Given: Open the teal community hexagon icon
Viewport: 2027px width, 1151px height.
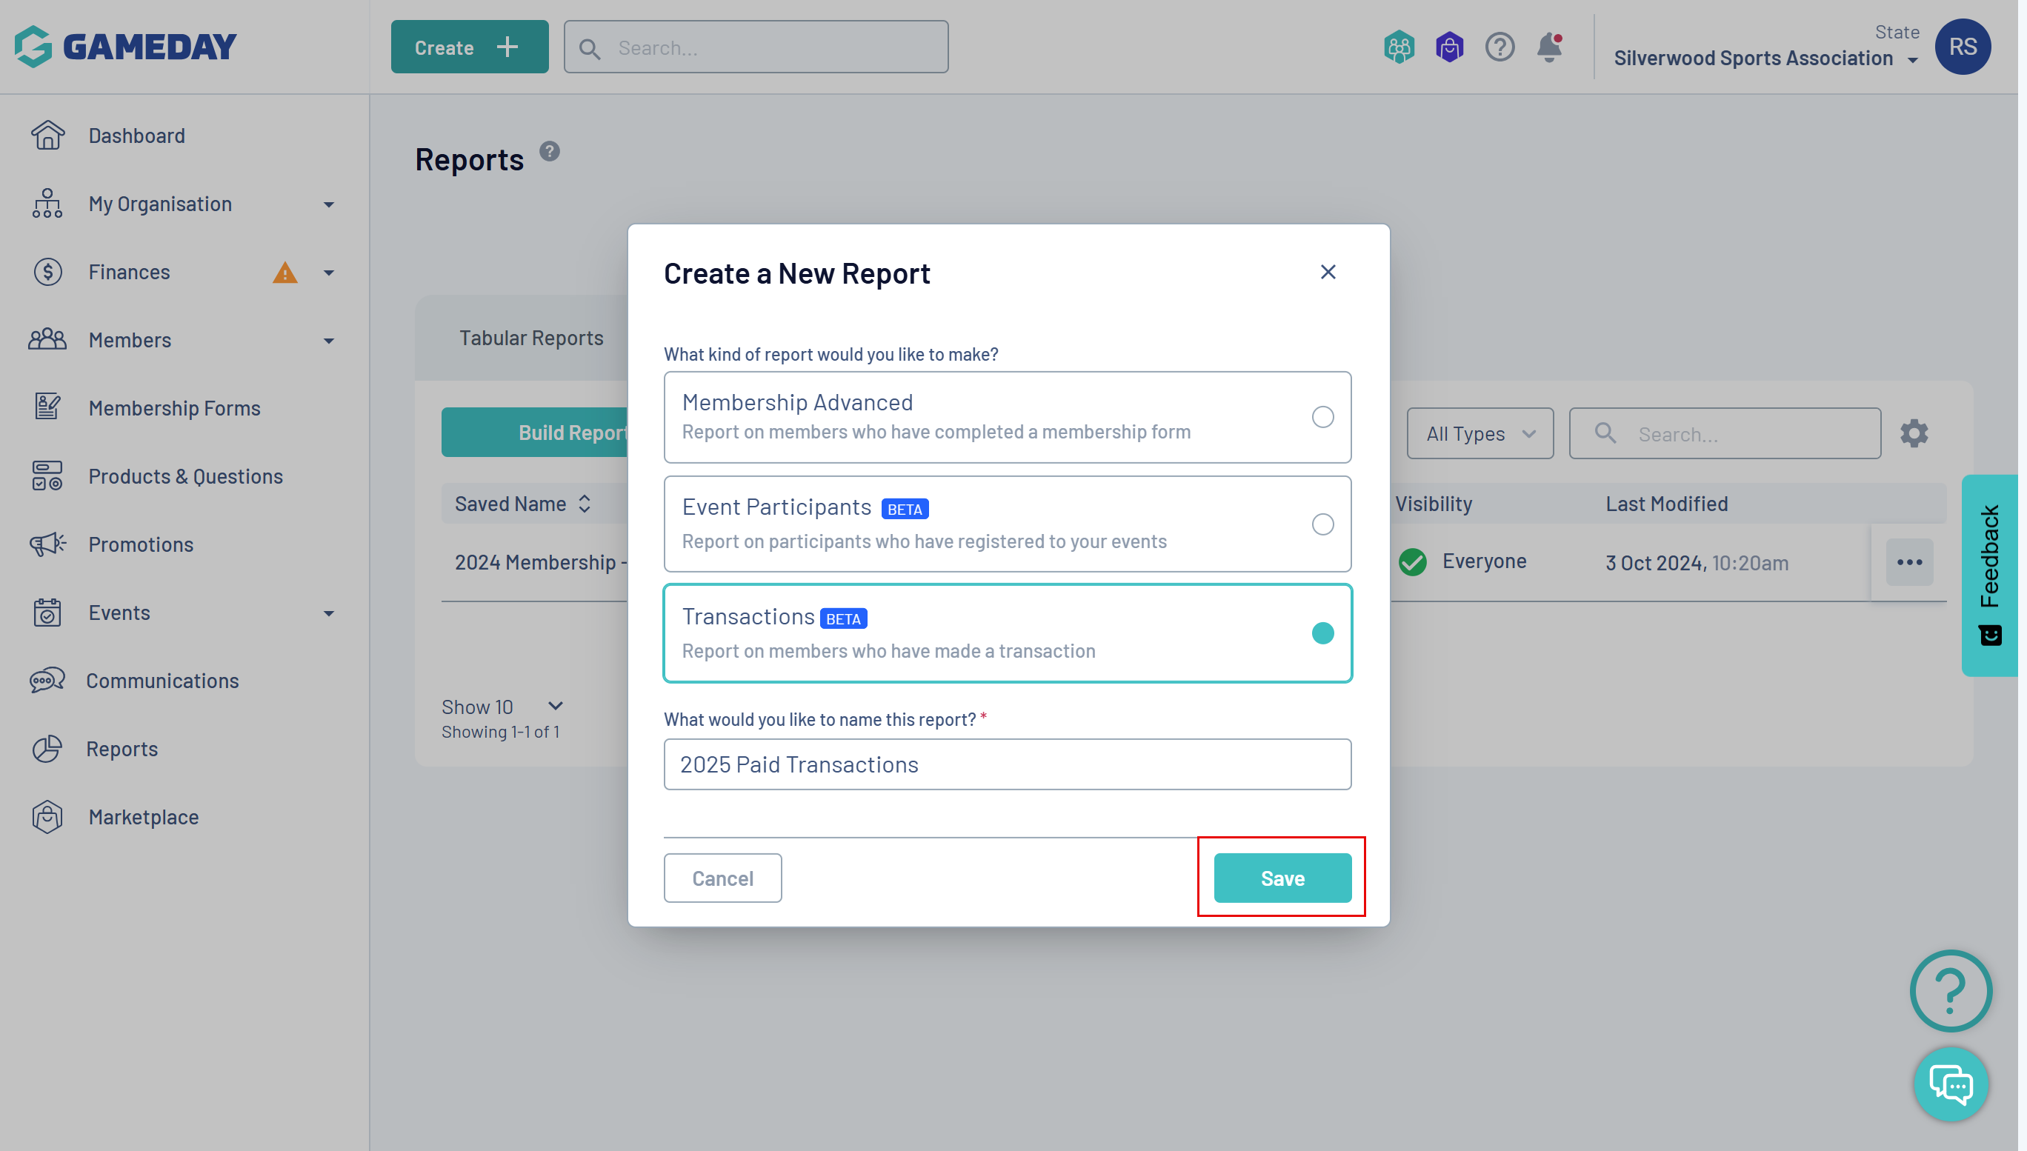Looking at the screenshot, I should point(1399,47).
